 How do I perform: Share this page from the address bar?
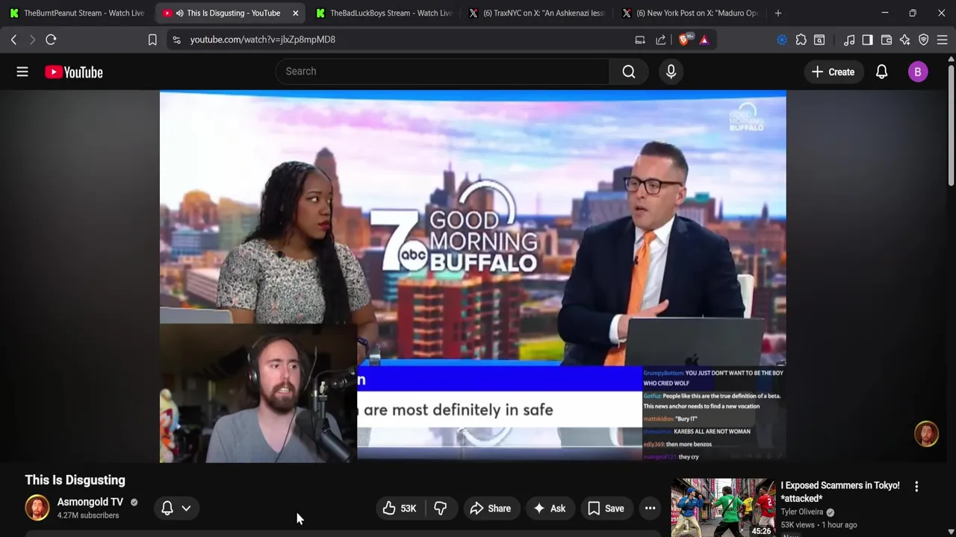(661, 40)
